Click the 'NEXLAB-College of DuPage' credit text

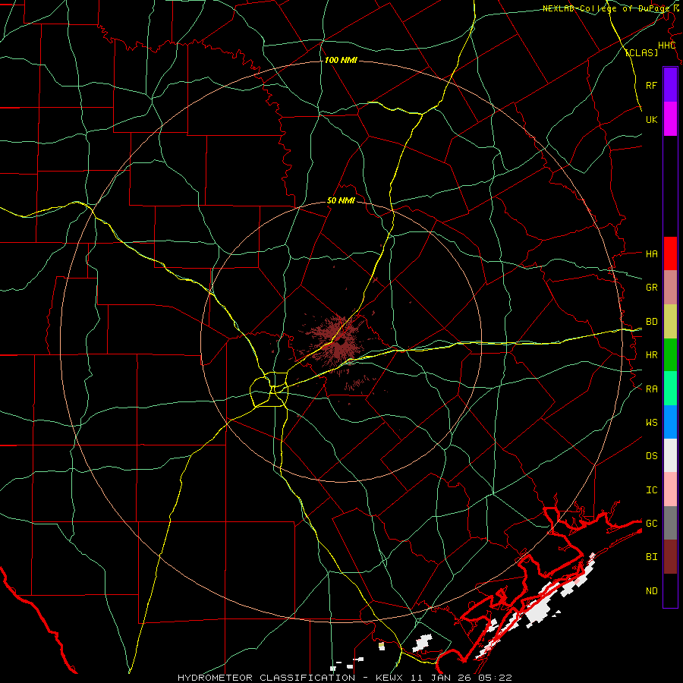(x=606, y=8)
